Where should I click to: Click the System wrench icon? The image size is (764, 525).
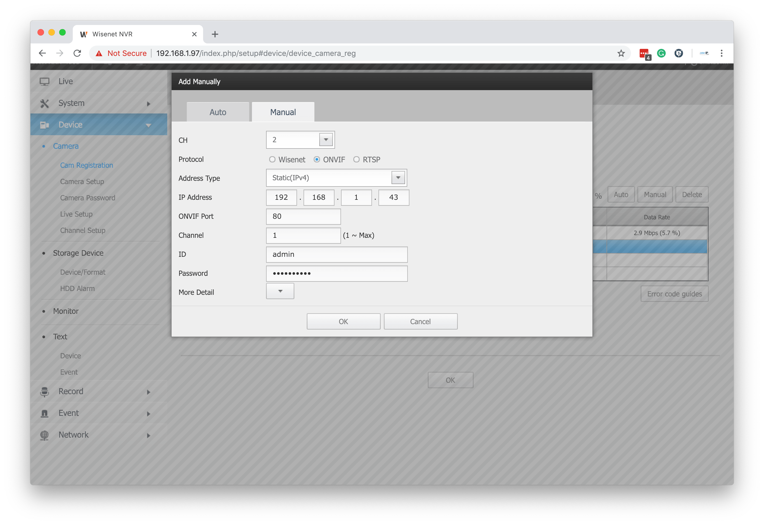[x=45, y=104]
